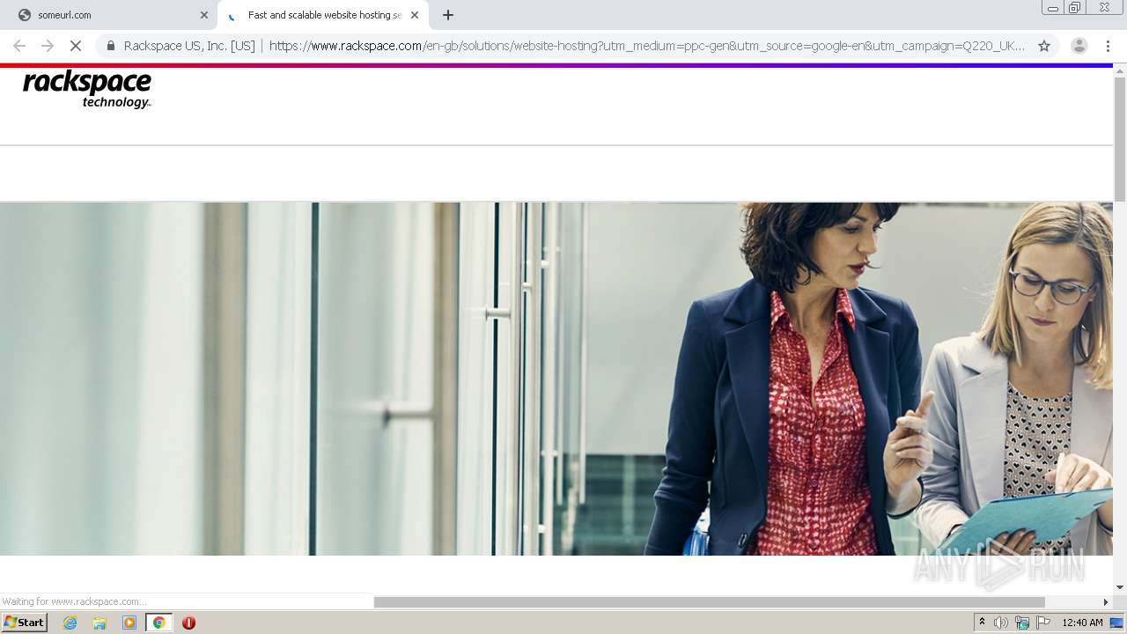Launch Internet Explorer from the taskbar
This screenshot has width=1127, height=634.
(70, 623)
